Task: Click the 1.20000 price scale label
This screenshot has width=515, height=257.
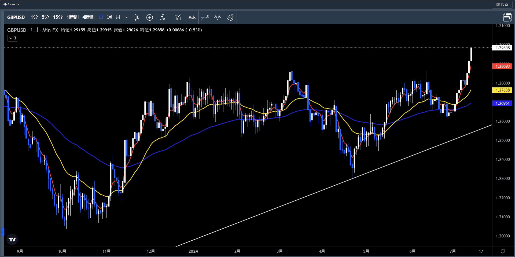Action: tap(503, 236)
